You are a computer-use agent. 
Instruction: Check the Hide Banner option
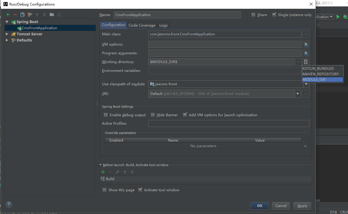point(153,115)
